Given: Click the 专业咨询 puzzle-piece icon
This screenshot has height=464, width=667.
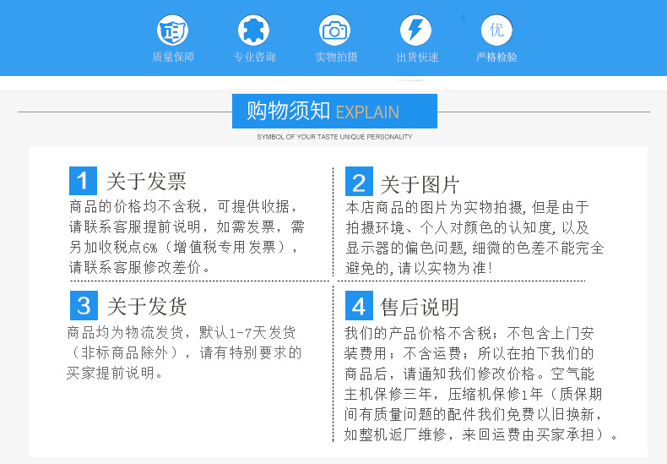Looking at the screenshot, I should (253, 31).
